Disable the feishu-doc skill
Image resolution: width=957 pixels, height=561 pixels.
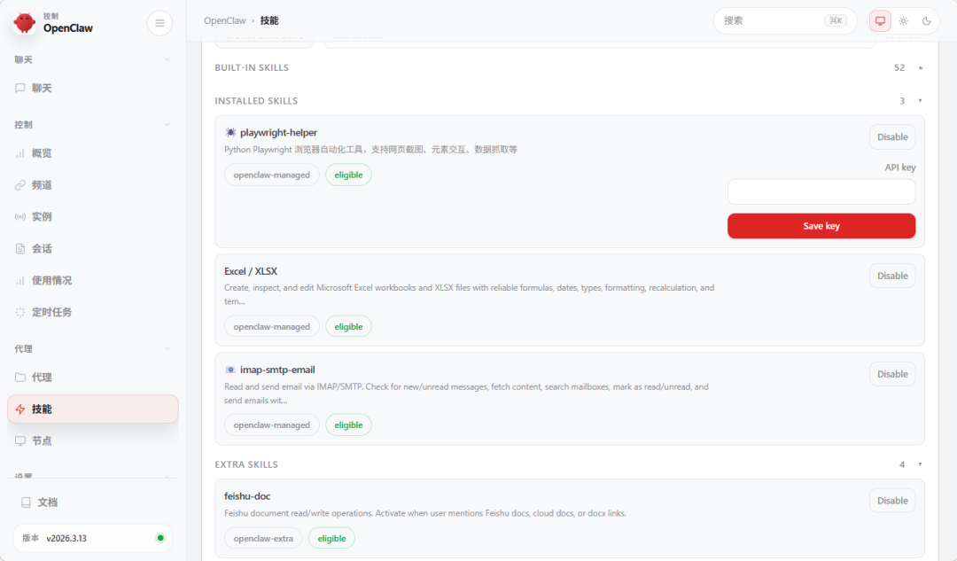[x=892, y=501]
